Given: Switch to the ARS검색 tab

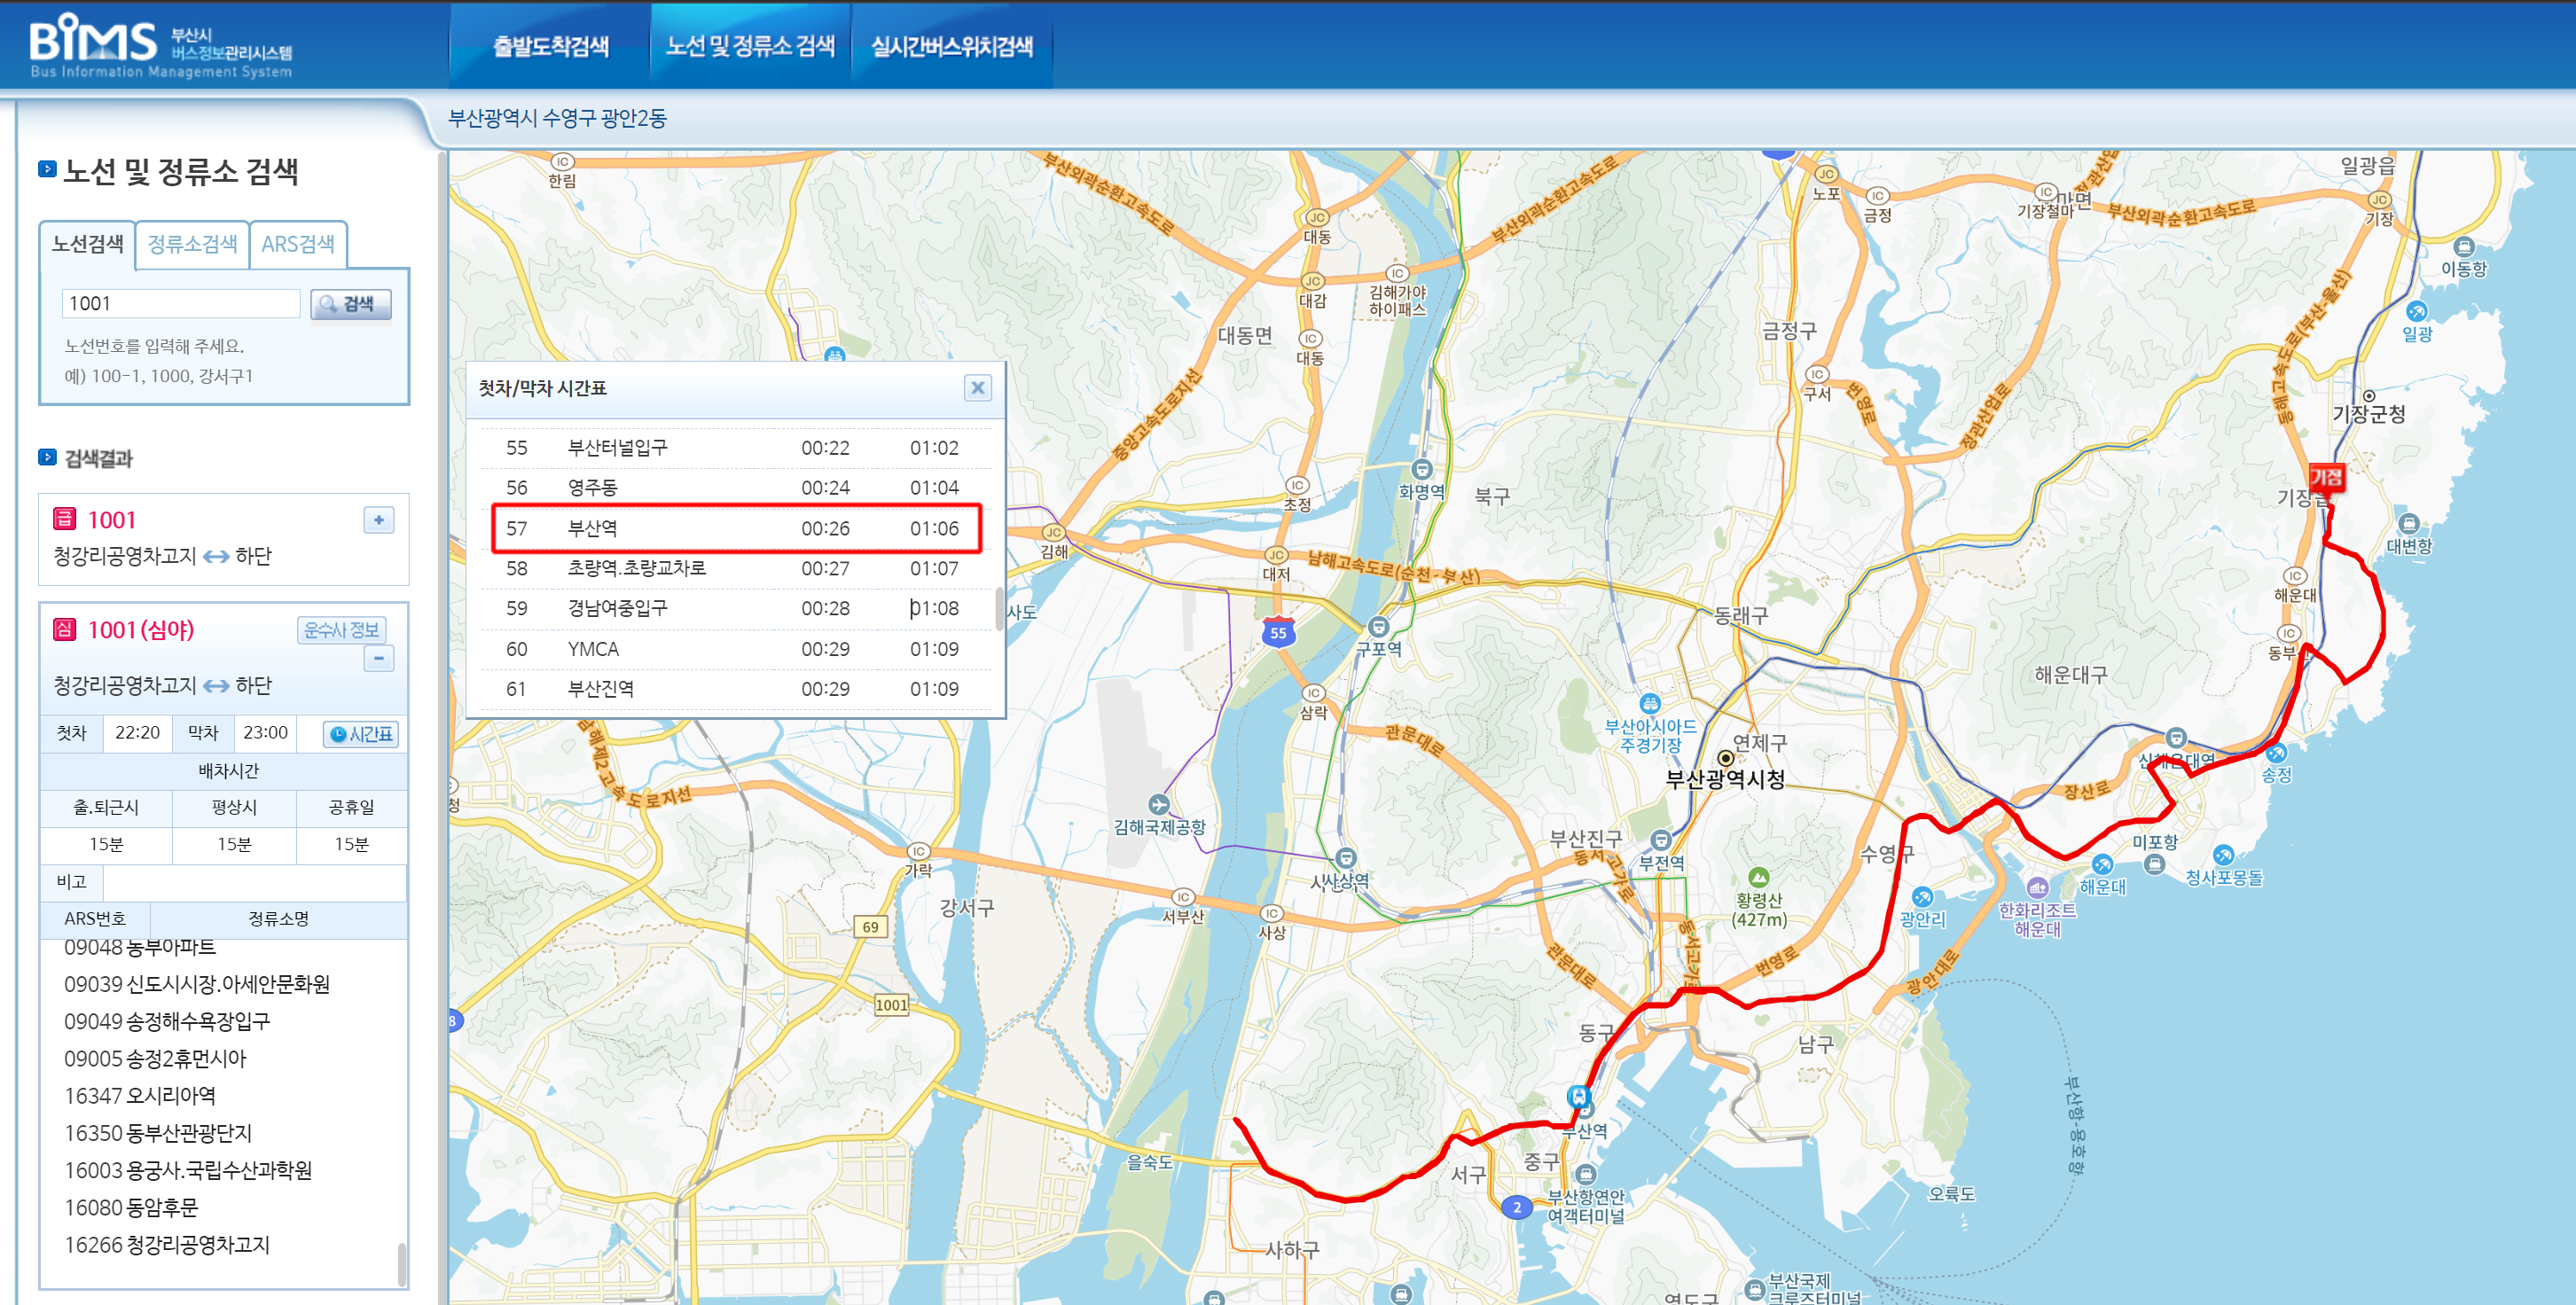Looking at the screenshot, I should (297, 244).
